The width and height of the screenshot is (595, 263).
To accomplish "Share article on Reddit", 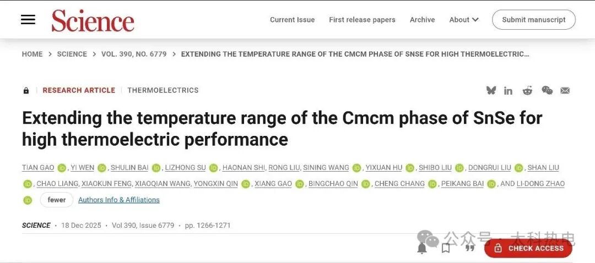I will coord(527,91).
